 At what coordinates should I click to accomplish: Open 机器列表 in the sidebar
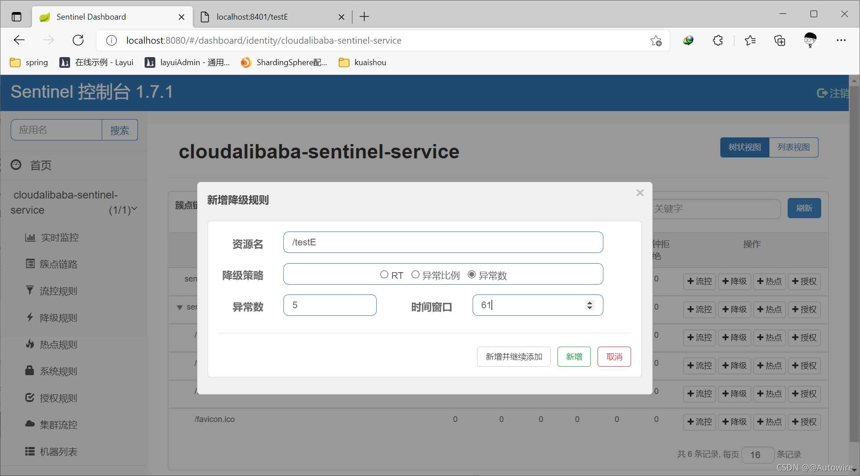coord(58,452)
